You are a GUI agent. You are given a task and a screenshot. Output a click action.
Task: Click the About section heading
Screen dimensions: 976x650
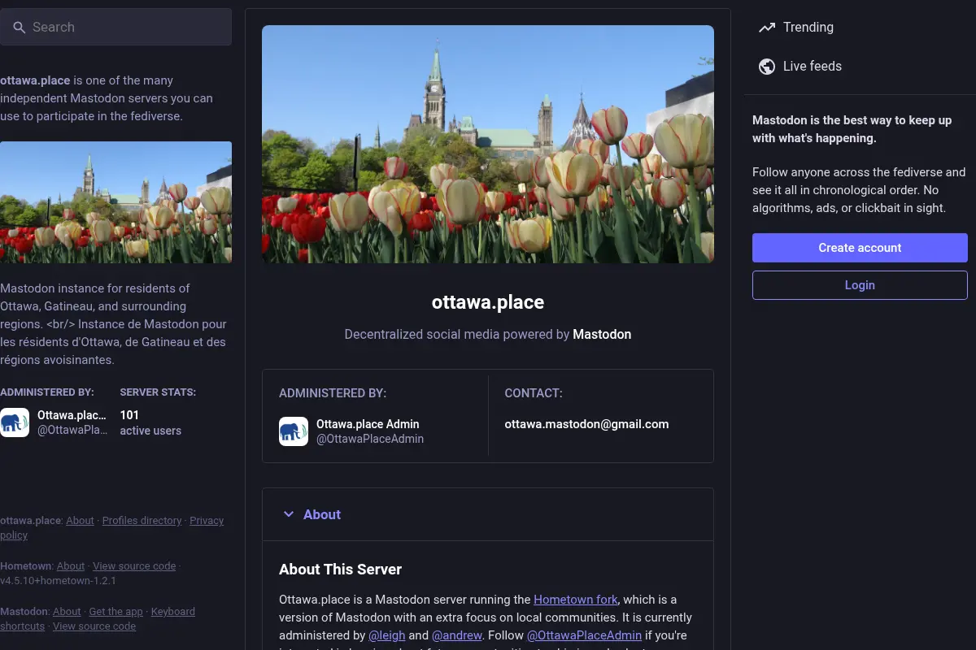click(322, 514)
